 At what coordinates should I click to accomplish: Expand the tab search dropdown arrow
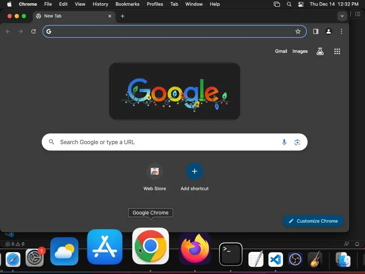point(342,16)
